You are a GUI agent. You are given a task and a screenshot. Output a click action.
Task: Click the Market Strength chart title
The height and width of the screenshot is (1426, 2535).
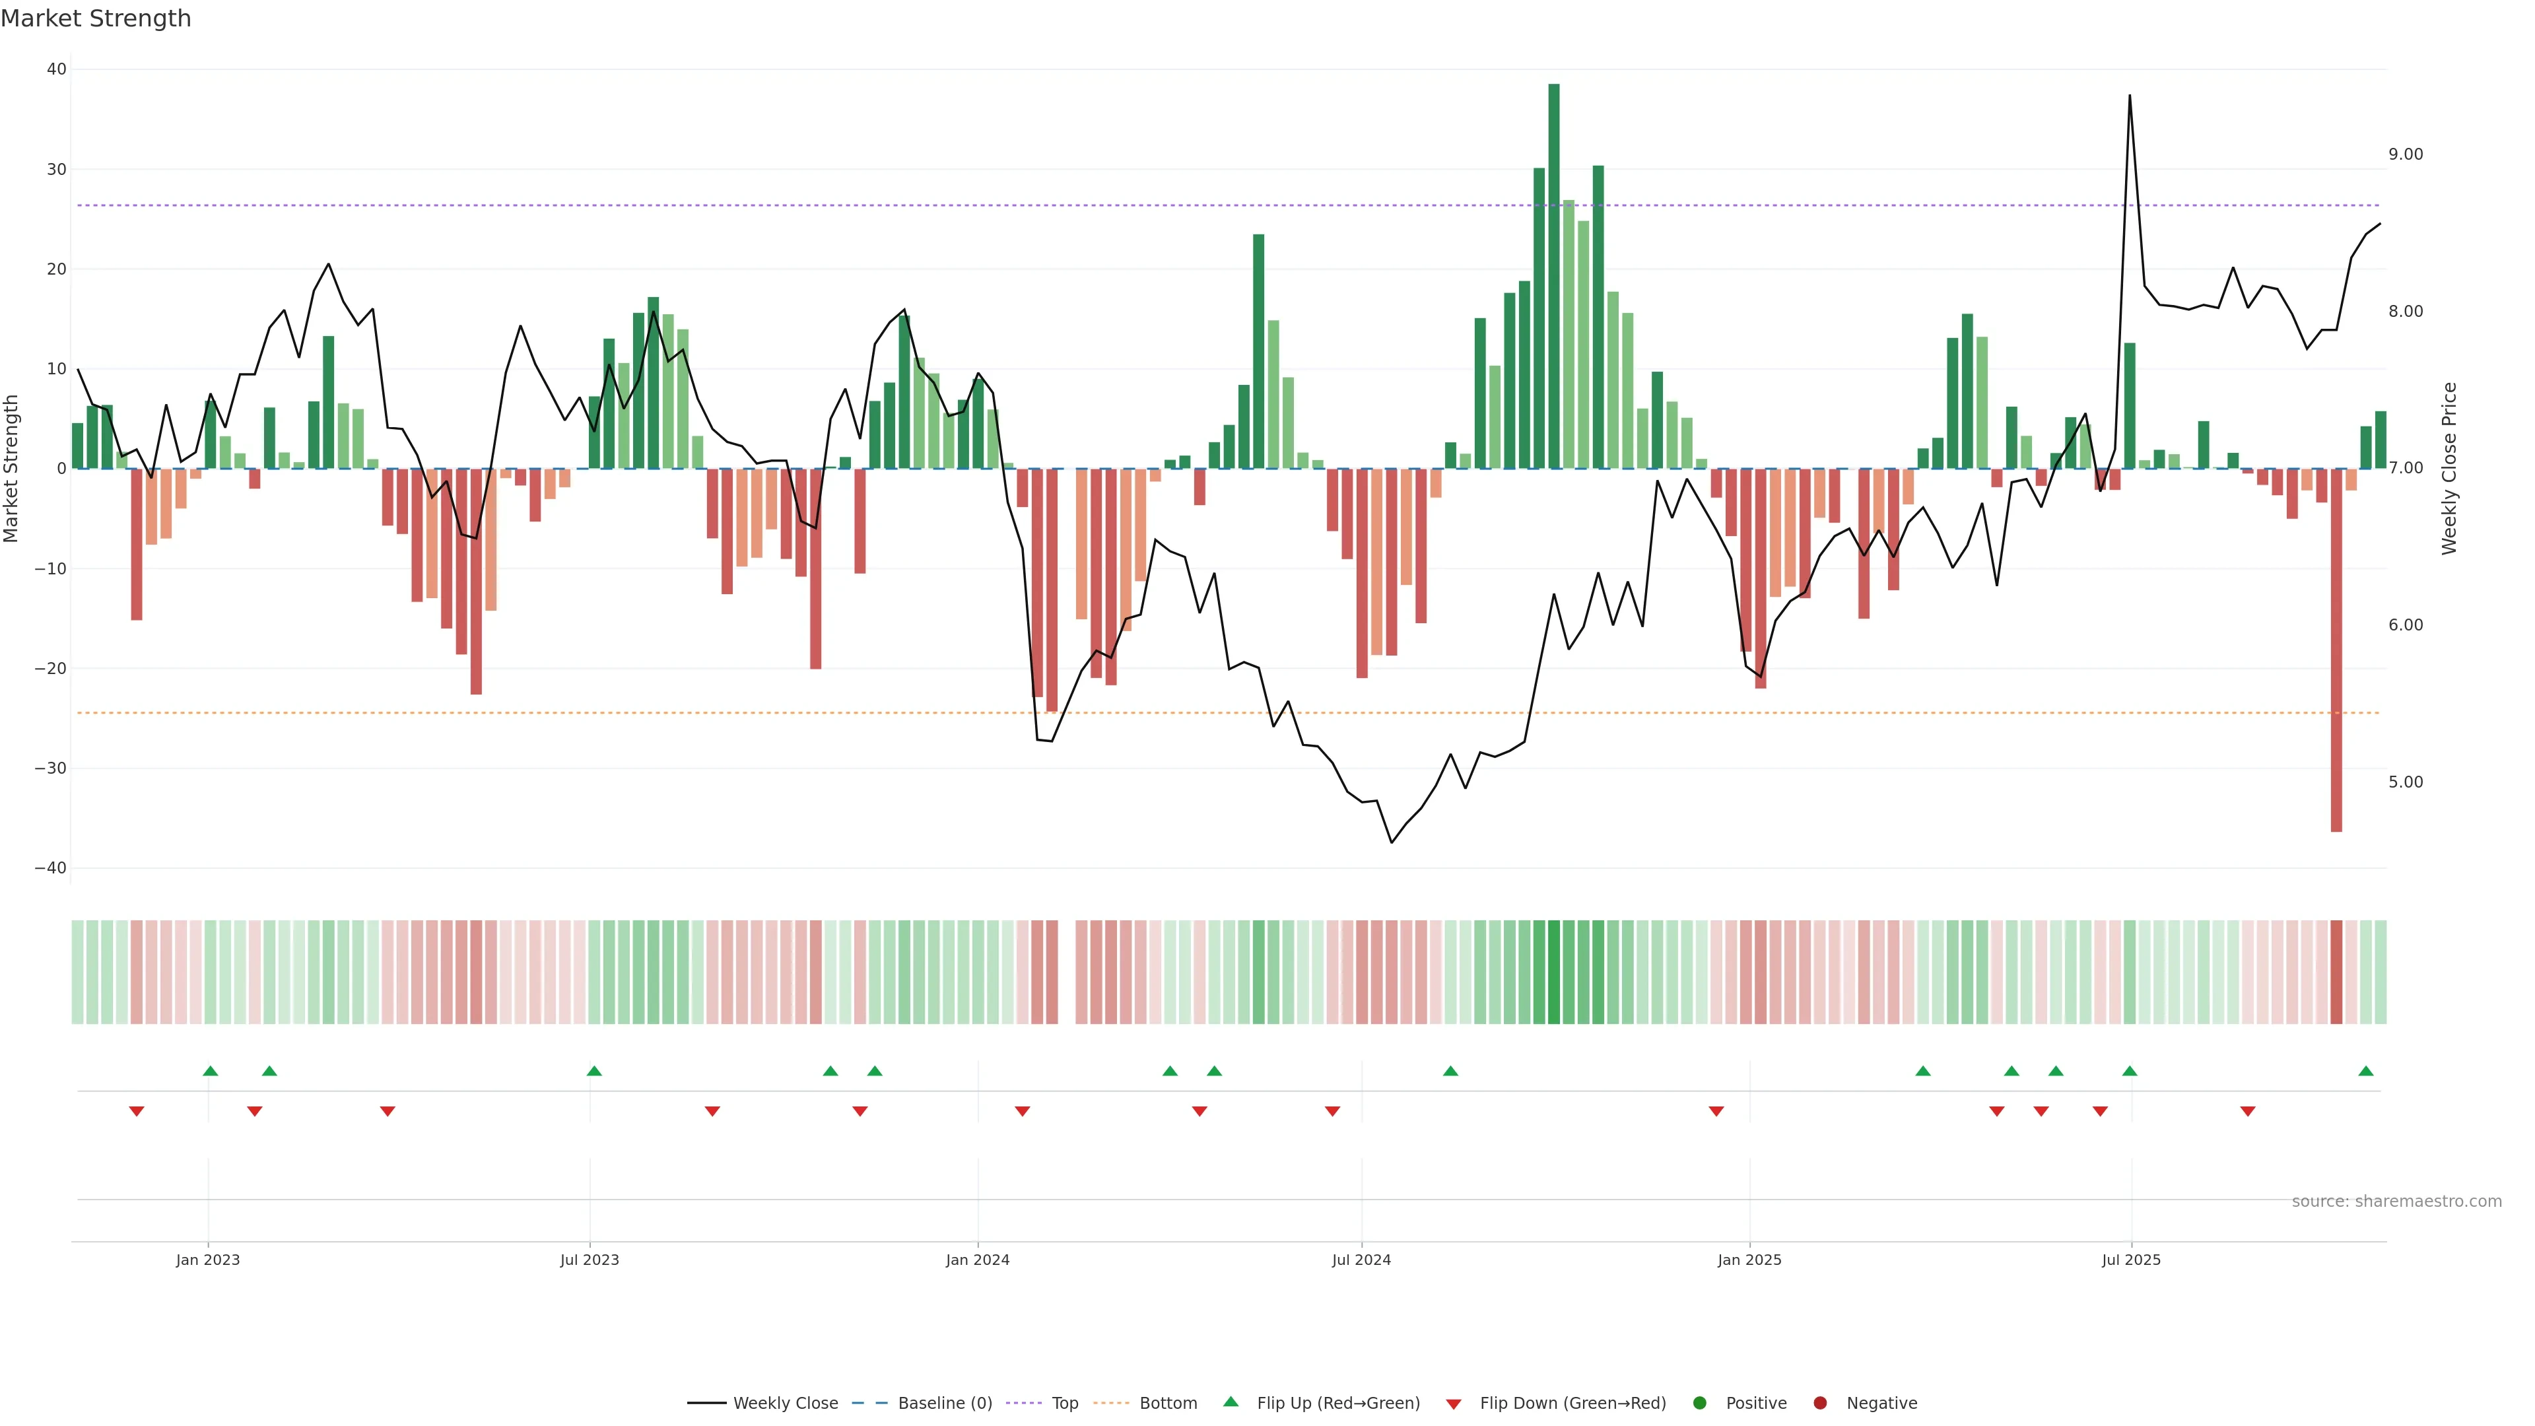96,18
